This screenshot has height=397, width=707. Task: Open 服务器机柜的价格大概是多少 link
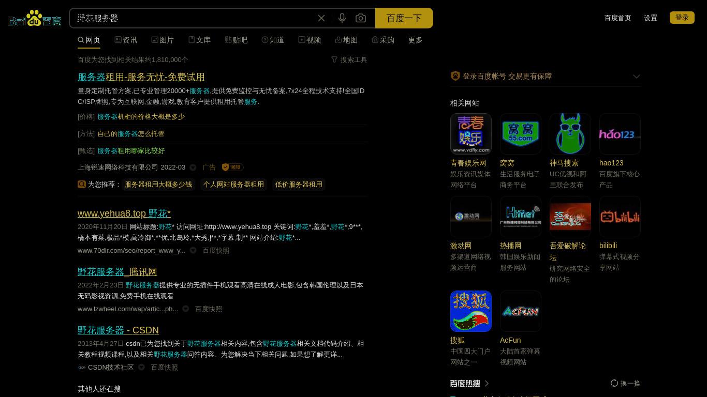coord(141,117)
